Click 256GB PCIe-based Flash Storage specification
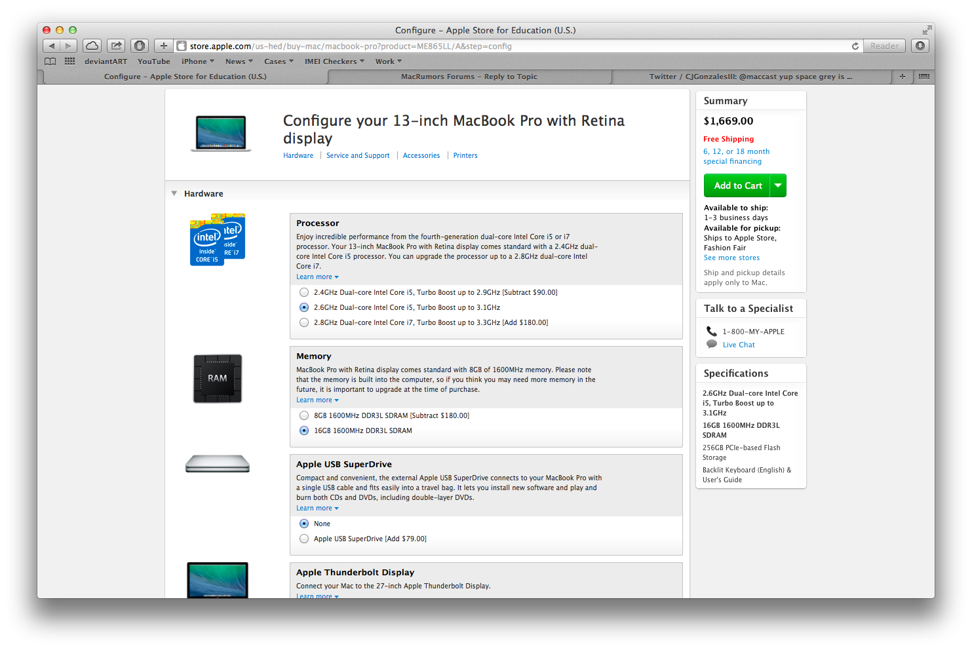The height and width of the screenshot is (650, 972). click(x=741, y=453)
